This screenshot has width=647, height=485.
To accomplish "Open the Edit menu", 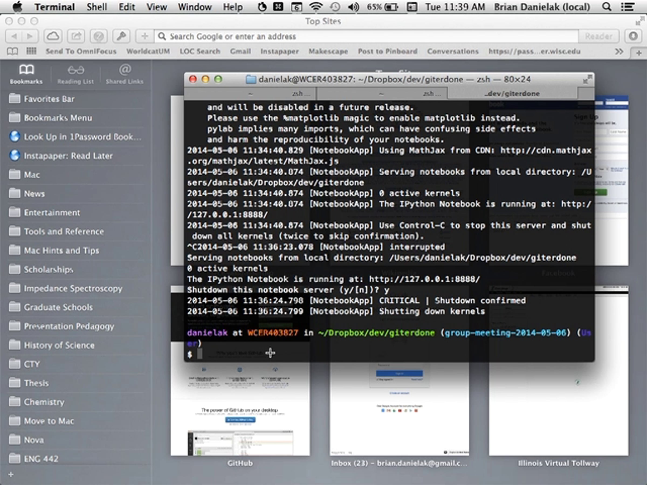I will (x=127, y=7).
